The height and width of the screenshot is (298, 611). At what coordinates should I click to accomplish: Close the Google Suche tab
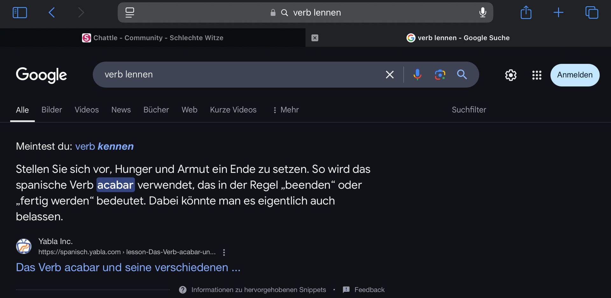315,38
